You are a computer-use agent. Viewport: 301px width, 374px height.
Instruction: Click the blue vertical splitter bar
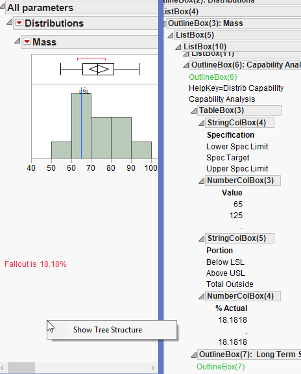tap(161, 187)
